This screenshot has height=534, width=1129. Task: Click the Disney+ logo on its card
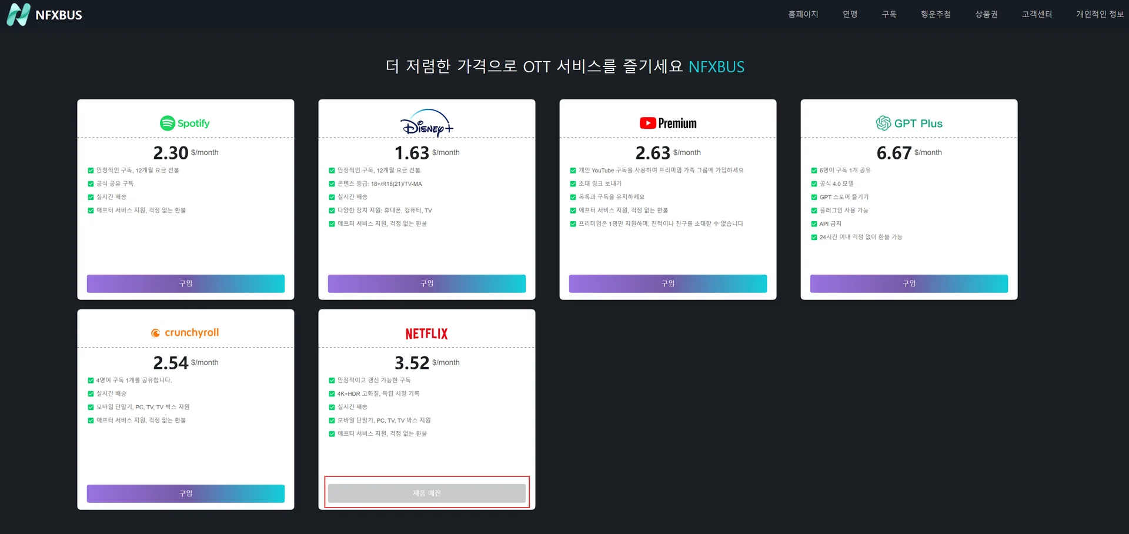tap(427, 123)
